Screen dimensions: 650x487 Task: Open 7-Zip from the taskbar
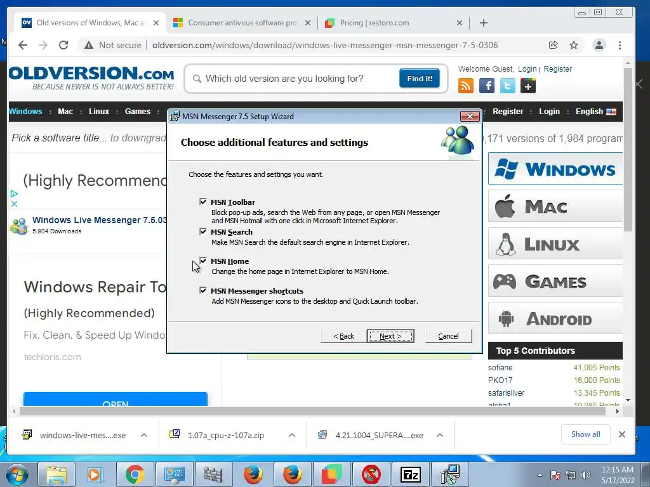(411, 474)
